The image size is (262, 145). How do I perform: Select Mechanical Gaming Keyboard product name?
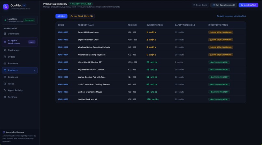[x=92, y=55]
